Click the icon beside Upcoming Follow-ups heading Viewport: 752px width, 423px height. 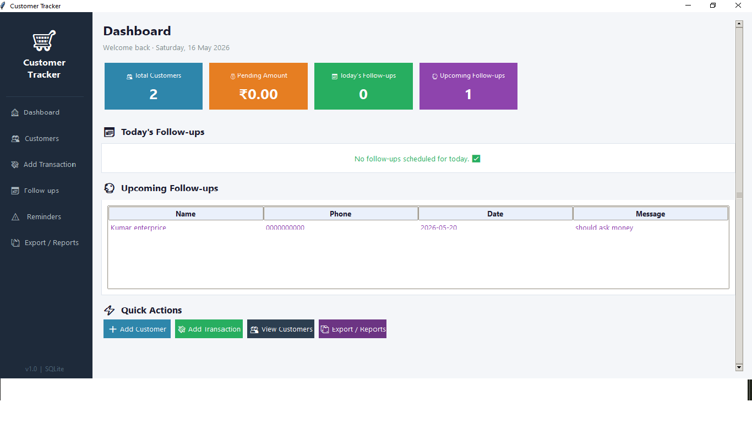click(x=110, y=188)
